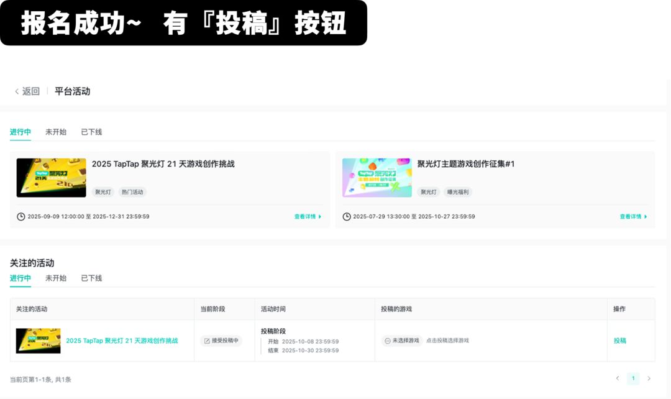This screenshot has width=671, height=399.
Task: Click 查看详情 on the 主题游戏创作征集 card
Action: coord(632,217)
